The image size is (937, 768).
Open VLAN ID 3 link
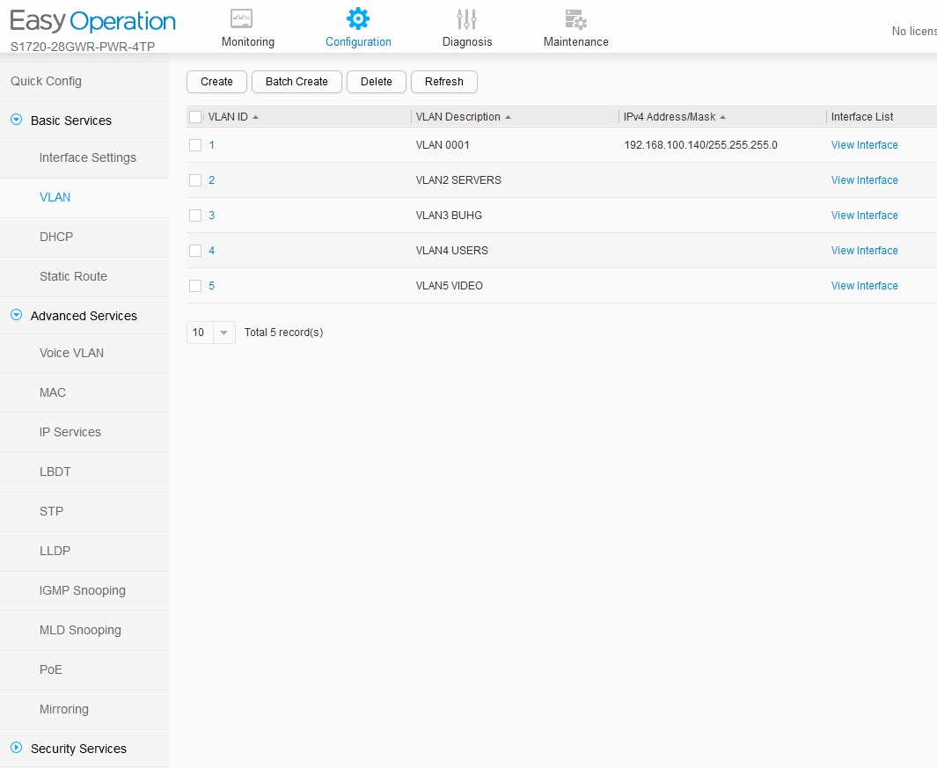pos(211,216)
